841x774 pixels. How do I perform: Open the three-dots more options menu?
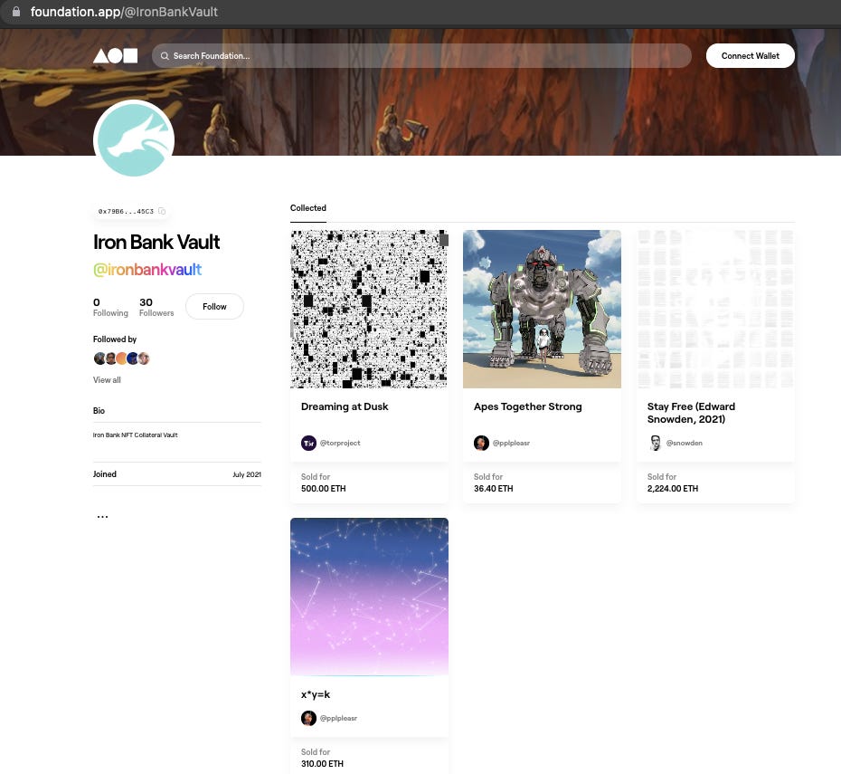(x=102, y=516)
